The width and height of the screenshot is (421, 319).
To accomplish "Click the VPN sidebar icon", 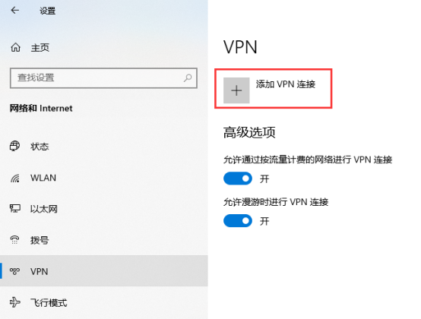I will coord(14,271).
